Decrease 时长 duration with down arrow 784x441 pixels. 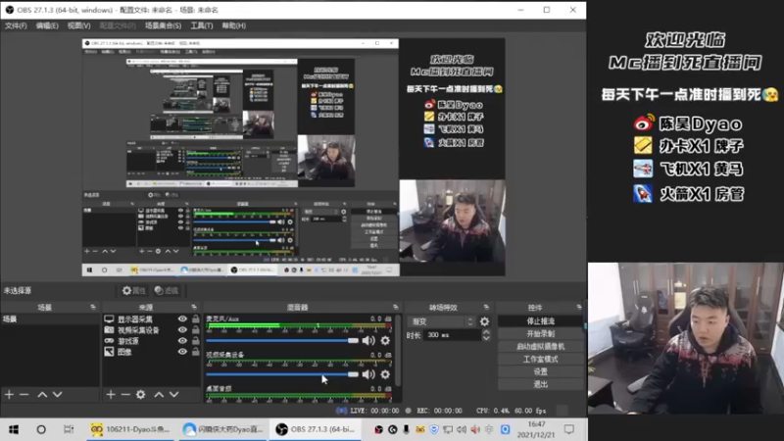486,338
